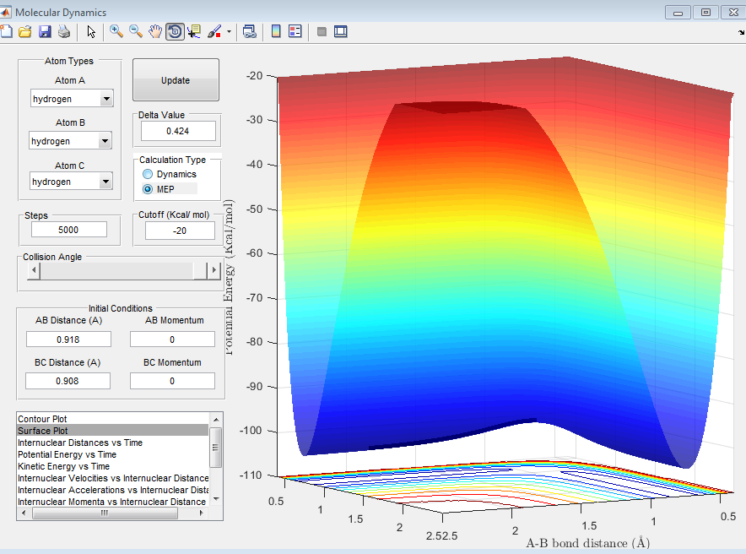
Task: Select the Zoom In tool
Action: point(116,31)
